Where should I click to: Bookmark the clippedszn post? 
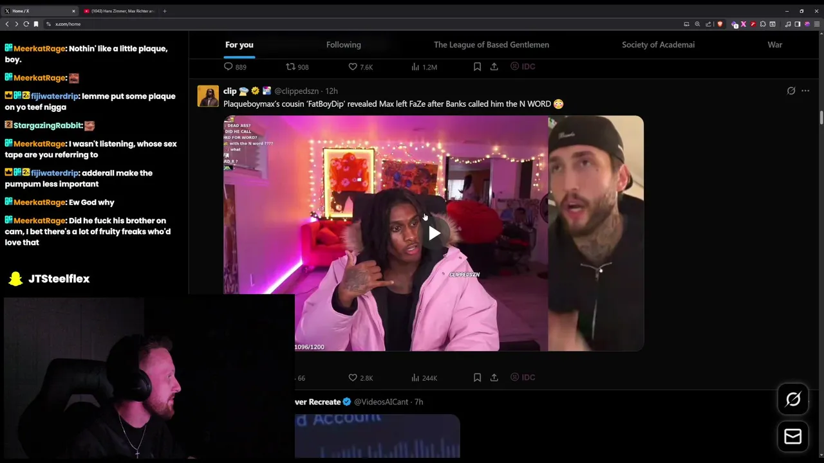tap(477, 378)
